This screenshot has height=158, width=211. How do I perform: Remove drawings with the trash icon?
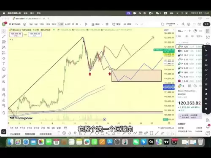pyautogui.click(x=4, y=113)
